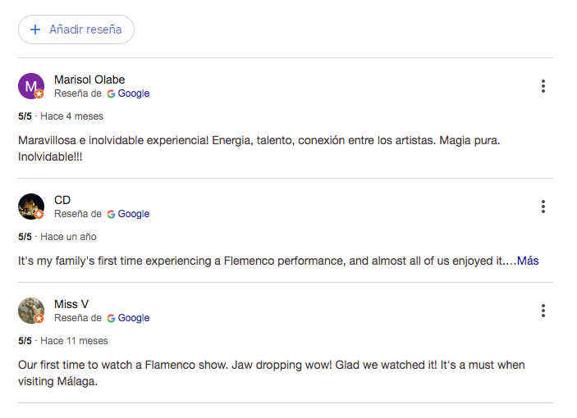Open CD reviewer name

click(62, 200)
